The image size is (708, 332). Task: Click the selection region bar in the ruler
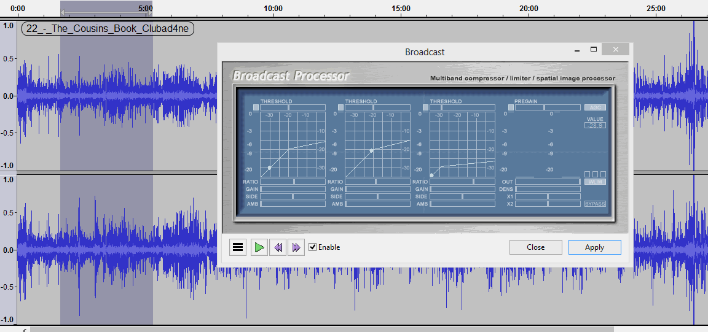(106, 13)
